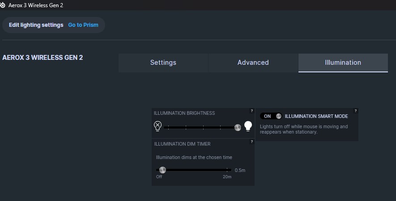Click the Aerox 3 Wireless Gen 2 heading
Screen dimensions: 396x201
click(x=43, y=58)
